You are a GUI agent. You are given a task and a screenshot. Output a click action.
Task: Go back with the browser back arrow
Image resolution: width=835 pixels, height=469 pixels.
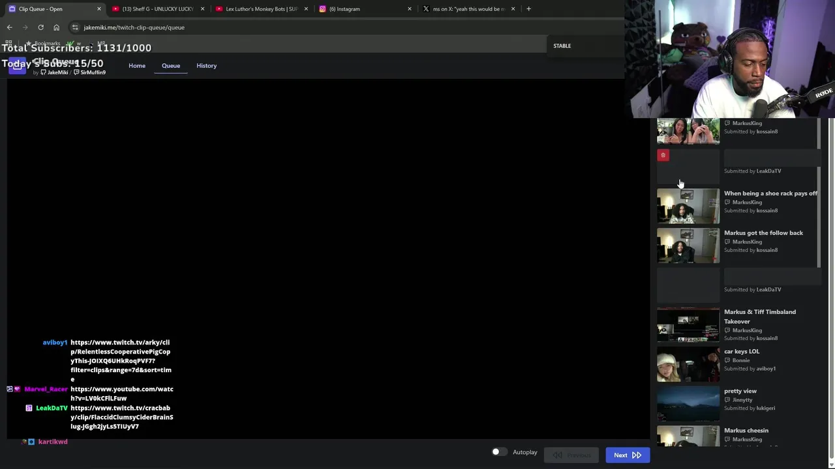pyautogui.click(x=9, y=27)
